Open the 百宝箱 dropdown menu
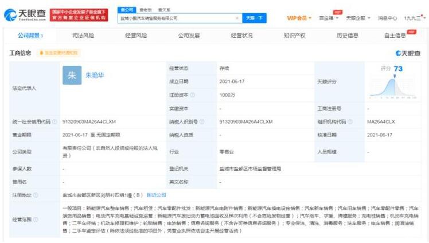The height and width of the screenshot is (243, 429). 329,18
